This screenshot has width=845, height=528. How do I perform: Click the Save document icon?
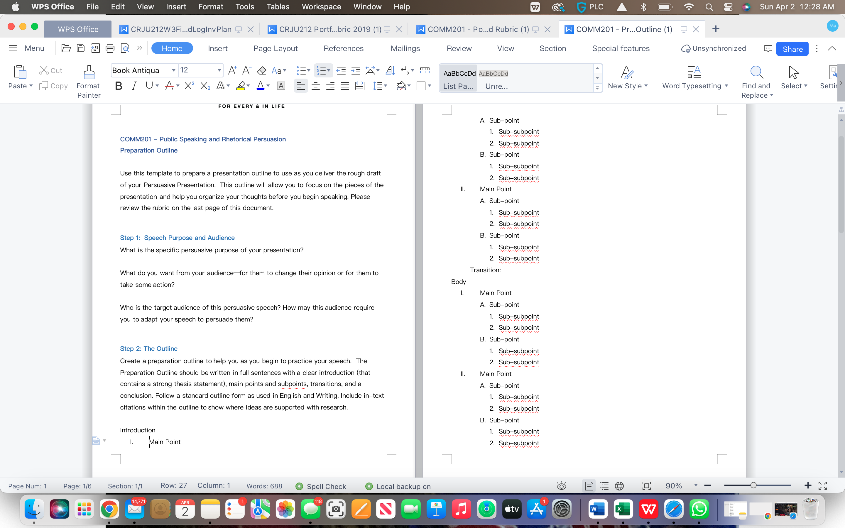point(81,48)
